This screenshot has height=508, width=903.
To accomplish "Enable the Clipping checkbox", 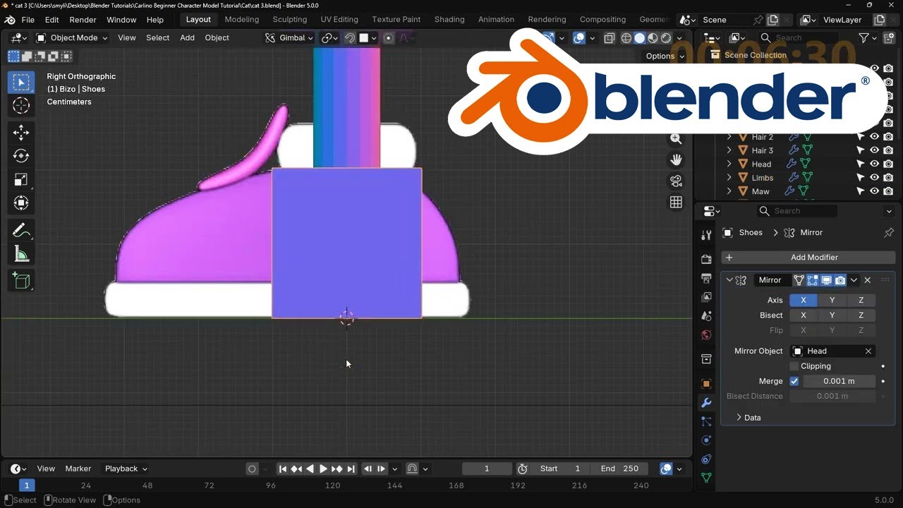I will (794, 366).
